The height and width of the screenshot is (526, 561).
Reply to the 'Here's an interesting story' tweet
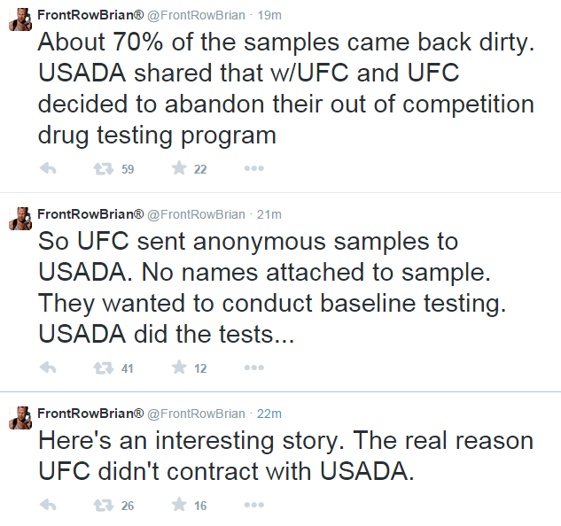(49, 505)
